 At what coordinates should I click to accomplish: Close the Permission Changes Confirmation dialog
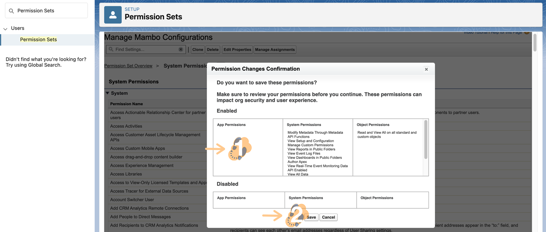[x=426, y=69]
